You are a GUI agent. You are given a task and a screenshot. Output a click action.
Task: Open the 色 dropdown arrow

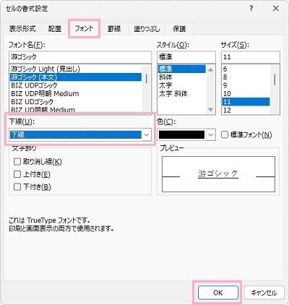tap(210, 134)
